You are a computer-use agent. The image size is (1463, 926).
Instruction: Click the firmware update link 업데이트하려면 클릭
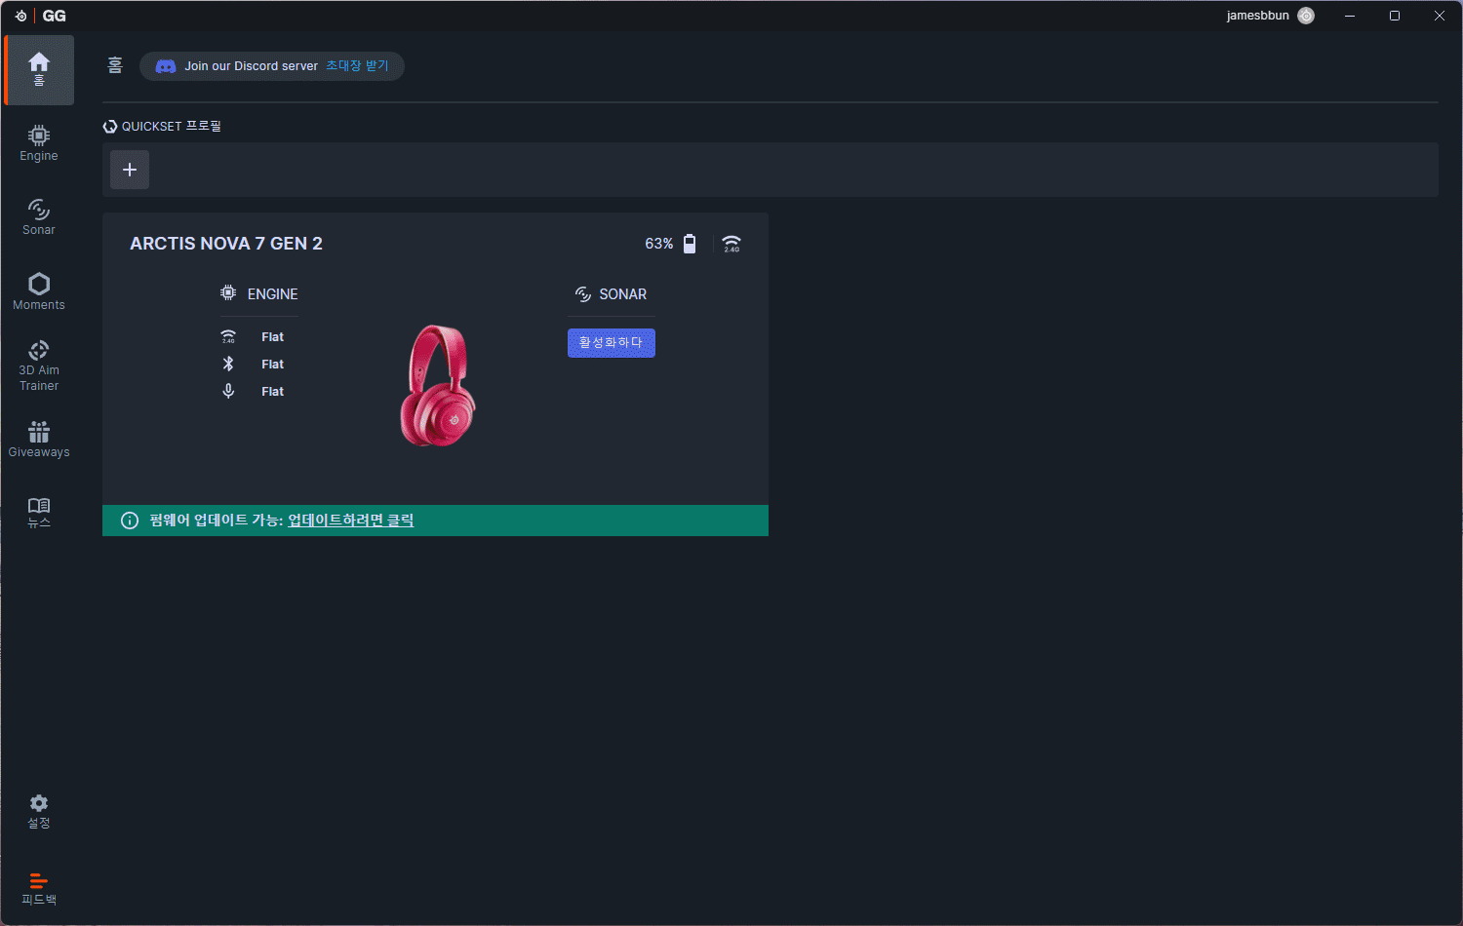[x=351, y=521]
